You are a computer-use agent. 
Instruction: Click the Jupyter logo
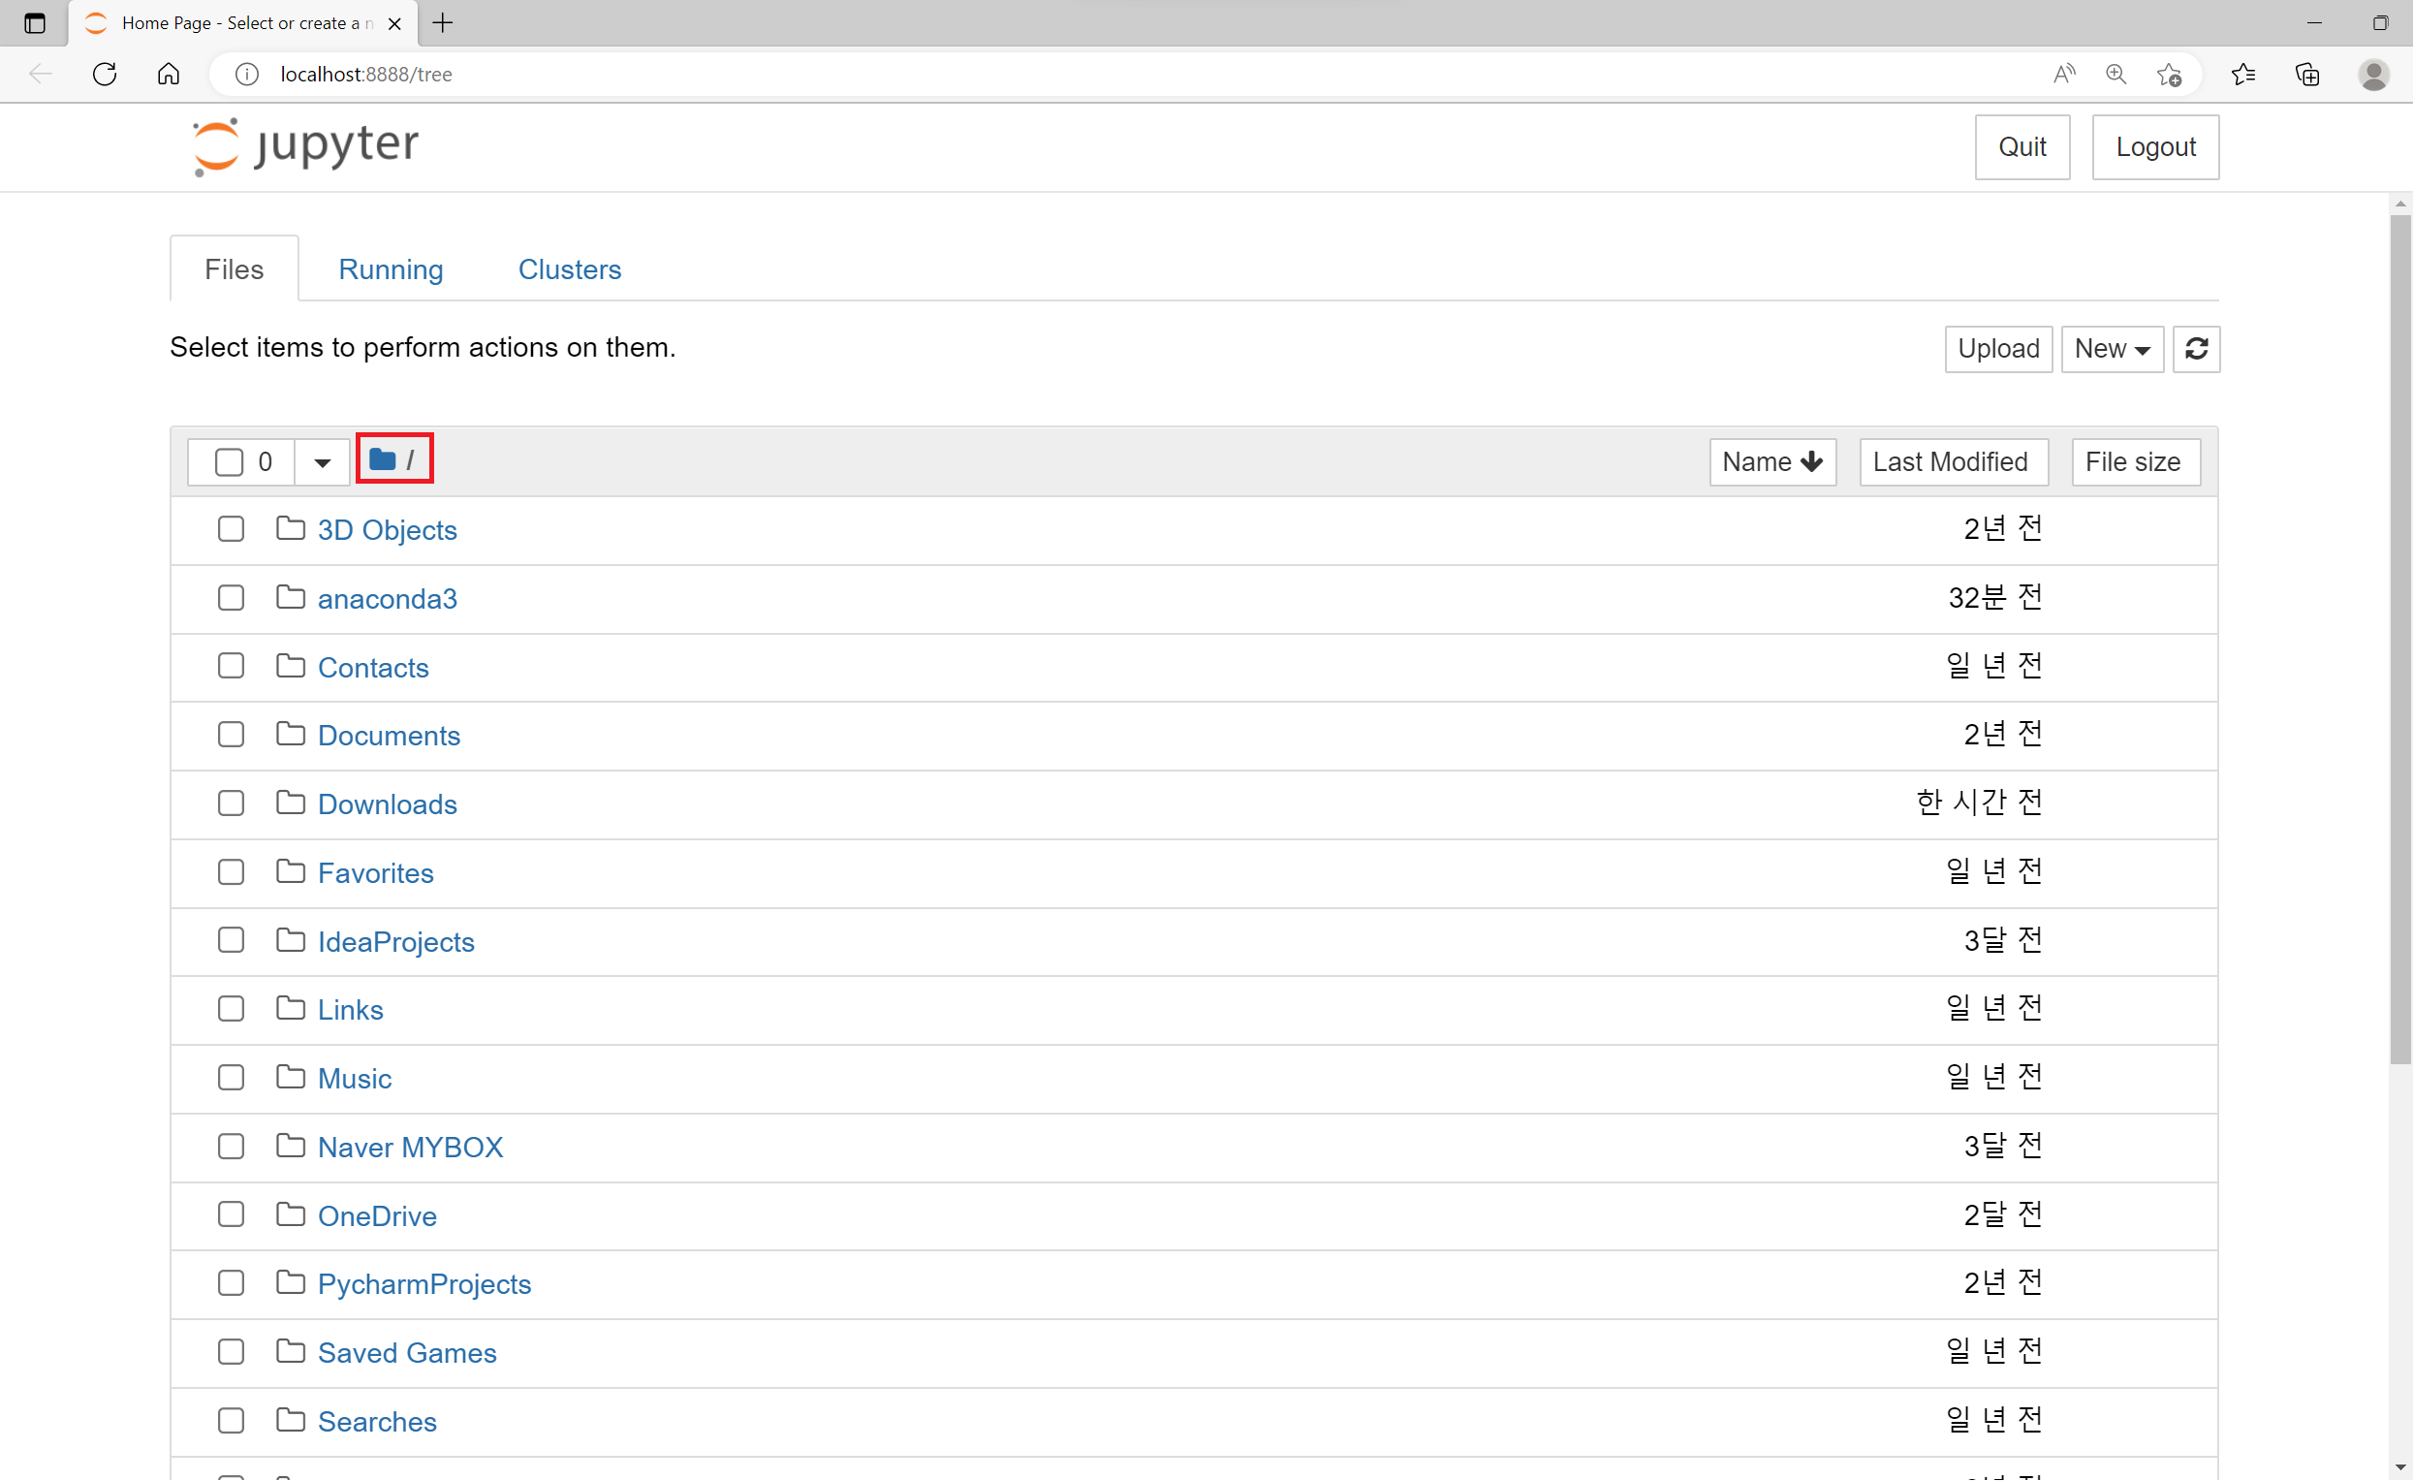[305, 147]
